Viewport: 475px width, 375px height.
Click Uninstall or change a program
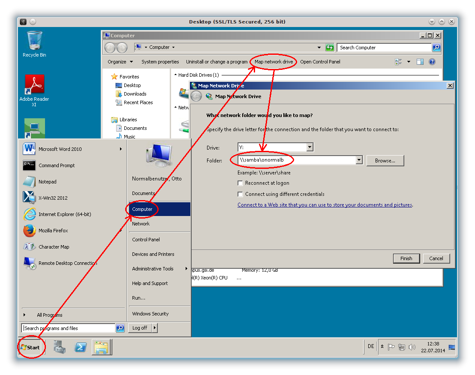point(216,62)
